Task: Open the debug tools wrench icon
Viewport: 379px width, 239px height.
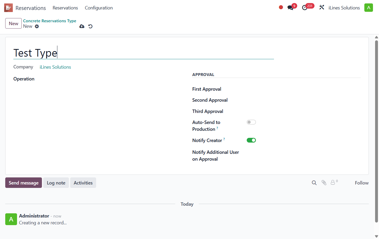Action: click(x=322, y=8)
